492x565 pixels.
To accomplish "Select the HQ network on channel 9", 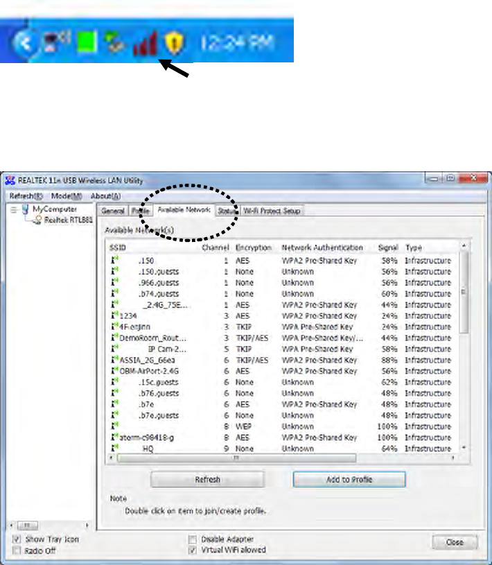I will click(281, 449).
